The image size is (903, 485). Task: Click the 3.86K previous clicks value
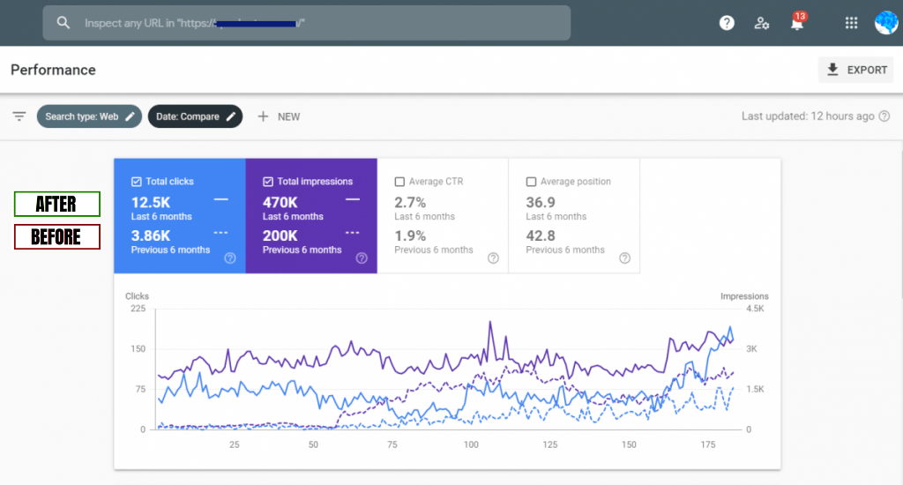151,236
